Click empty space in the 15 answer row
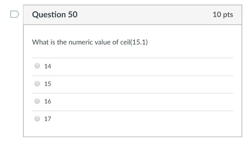The image size is (245, 148). (140, 84)
